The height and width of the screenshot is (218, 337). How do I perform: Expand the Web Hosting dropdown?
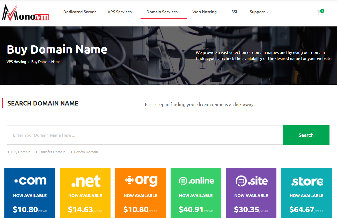pyautogui.click(x=206, y=12)
